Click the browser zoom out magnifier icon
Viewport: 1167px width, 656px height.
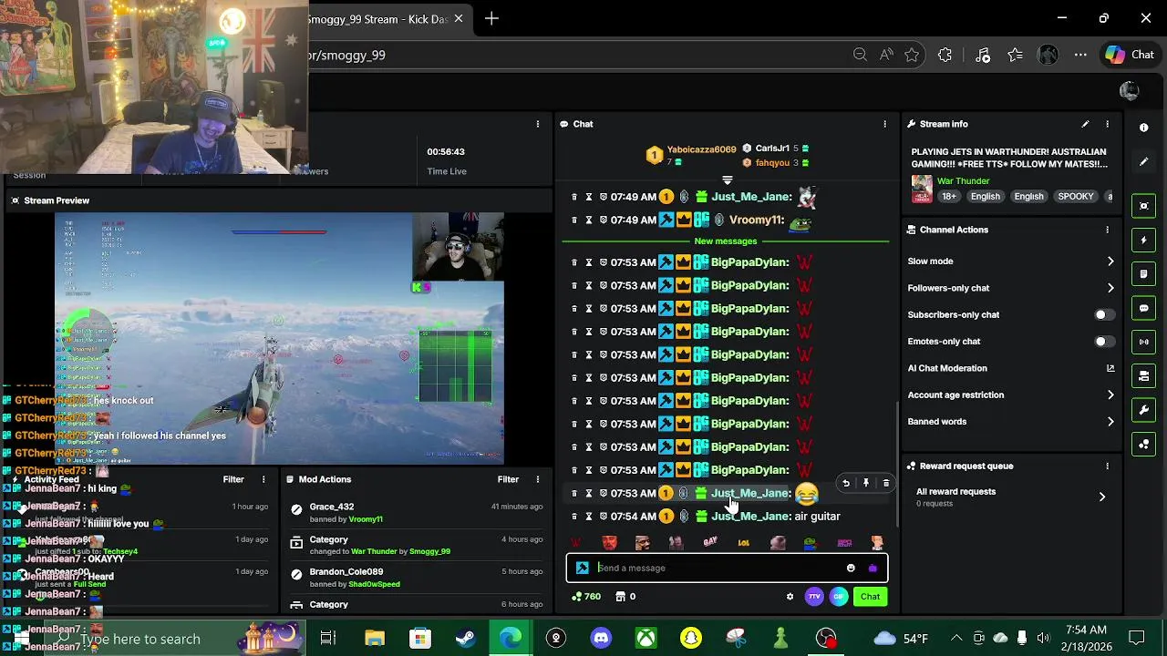coord(860,55)
